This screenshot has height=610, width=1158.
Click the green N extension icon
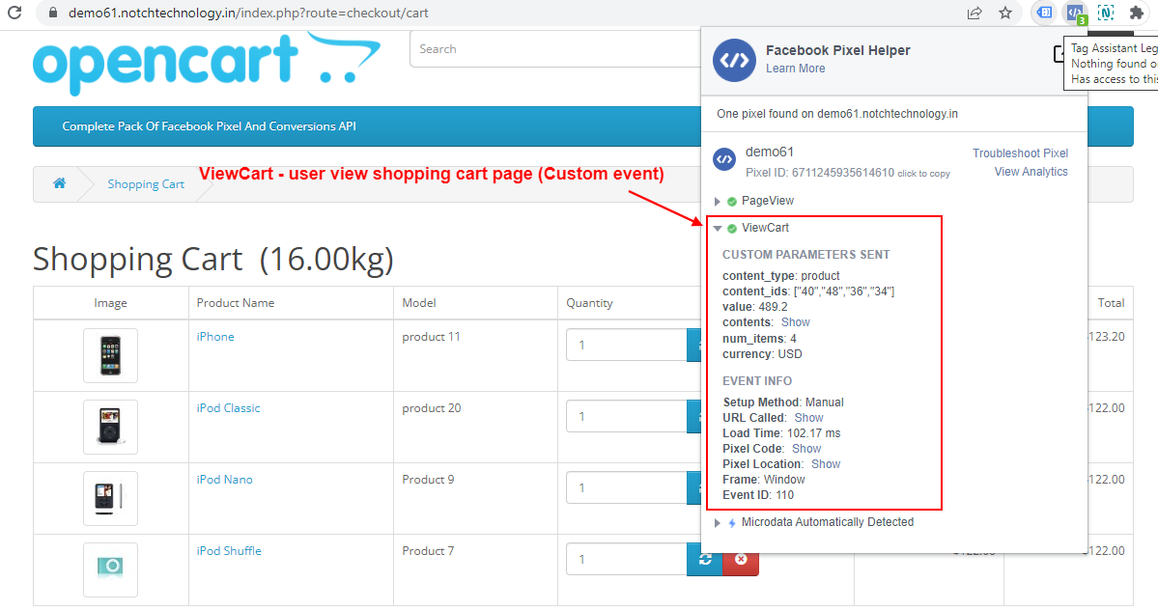[x=1106, y=13]
